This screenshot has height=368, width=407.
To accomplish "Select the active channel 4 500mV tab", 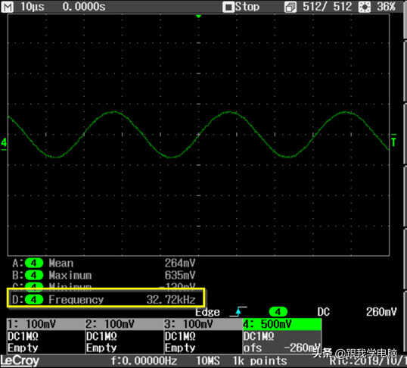I will click(x=282, y=324).
